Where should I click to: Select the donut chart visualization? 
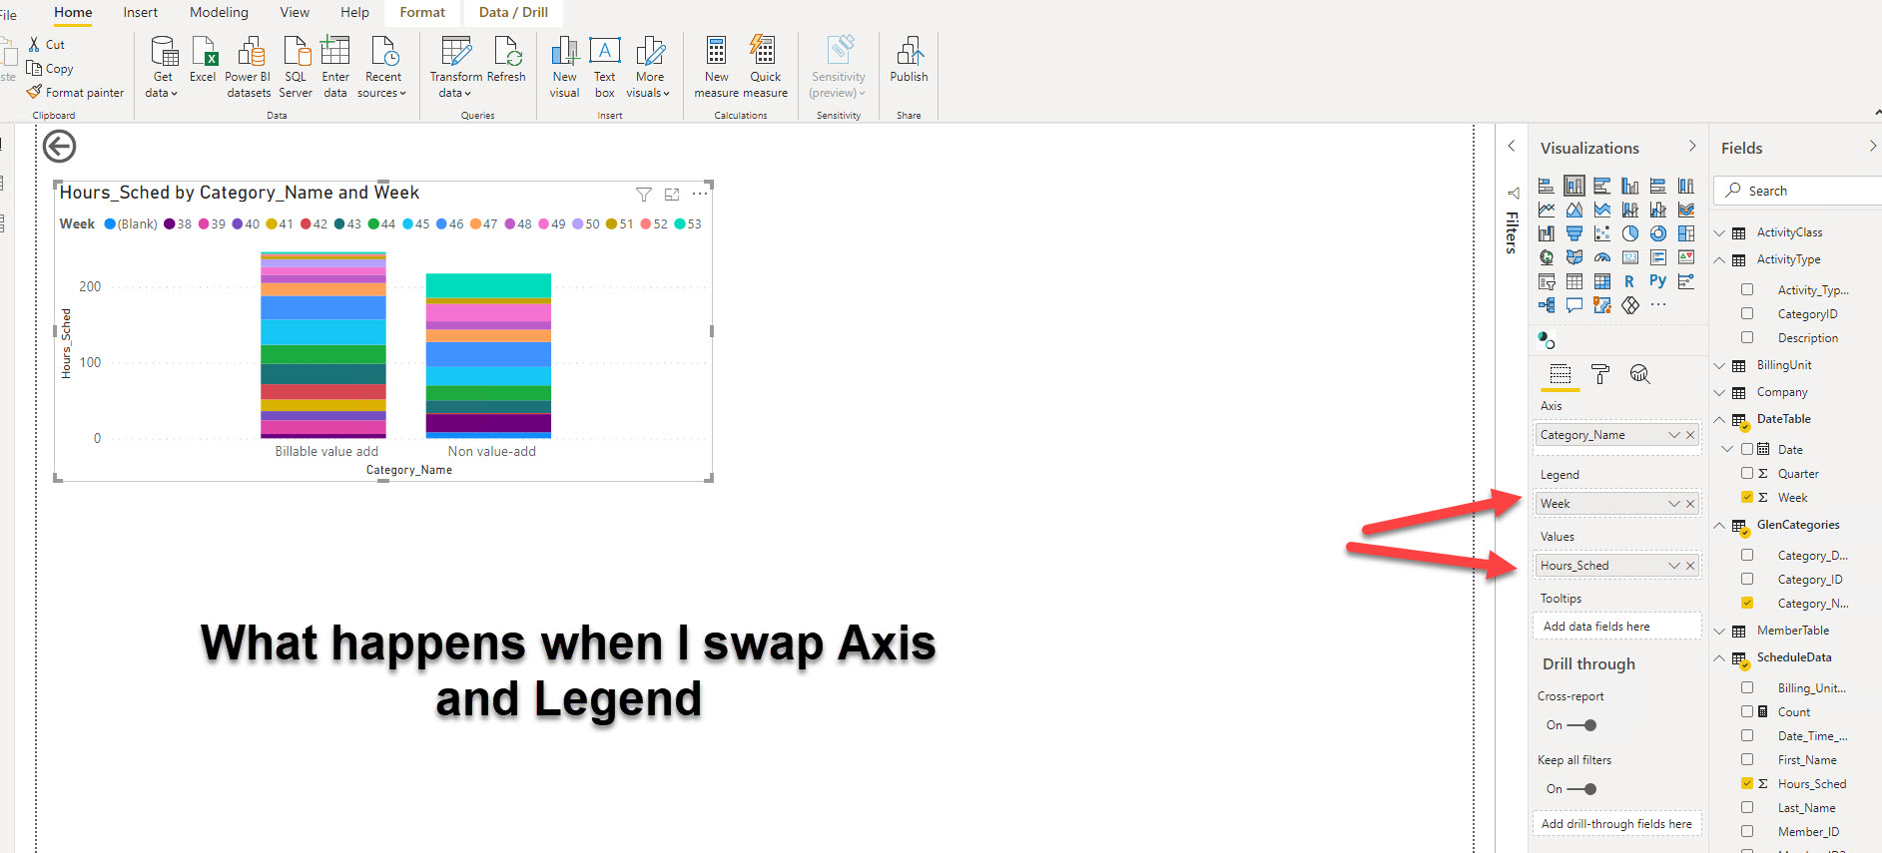1657,233
